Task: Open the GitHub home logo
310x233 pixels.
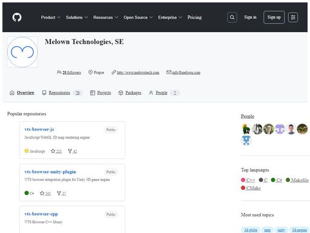Action: click(x=17, y=17)
